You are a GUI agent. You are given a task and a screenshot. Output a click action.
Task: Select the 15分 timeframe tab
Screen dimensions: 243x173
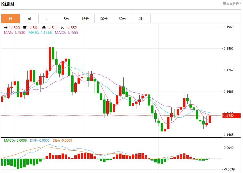click(85, 19)
